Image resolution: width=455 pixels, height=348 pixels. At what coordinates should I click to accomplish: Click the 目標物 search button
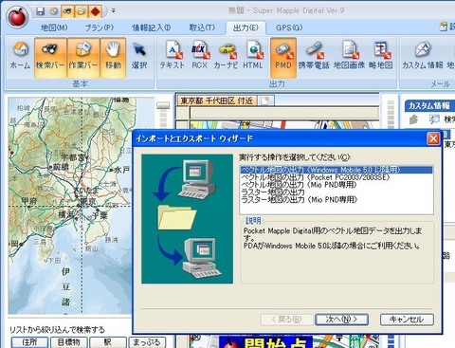pyautogui.click(x=68, y=342)
